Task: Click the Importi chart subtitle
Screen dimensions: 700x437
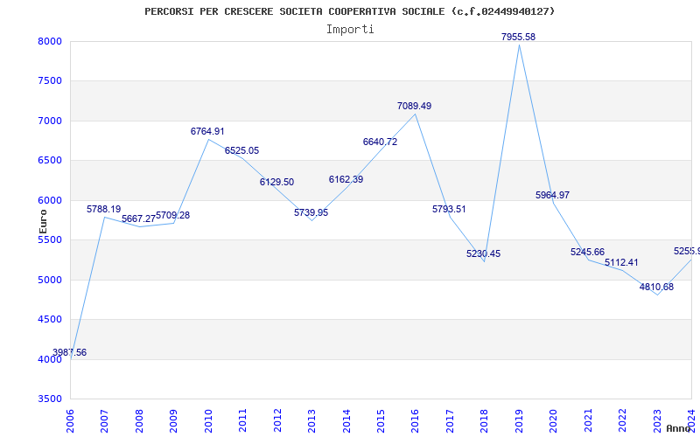Action: 350,30
